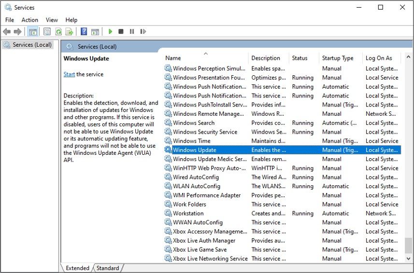Select the Xbox Accessory Manageme... service
This screenshot has height=273, width=414.
pyautogui.click(x=282, y=231)
